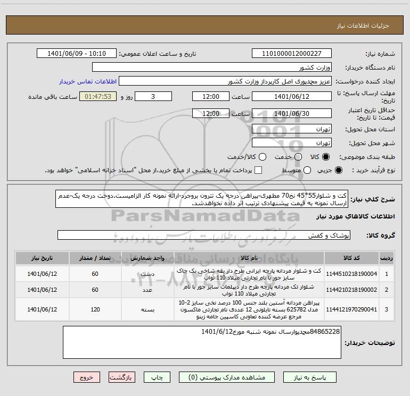
Task: Click the واحد شمارش column header
Action: click(x=147, y=258)
